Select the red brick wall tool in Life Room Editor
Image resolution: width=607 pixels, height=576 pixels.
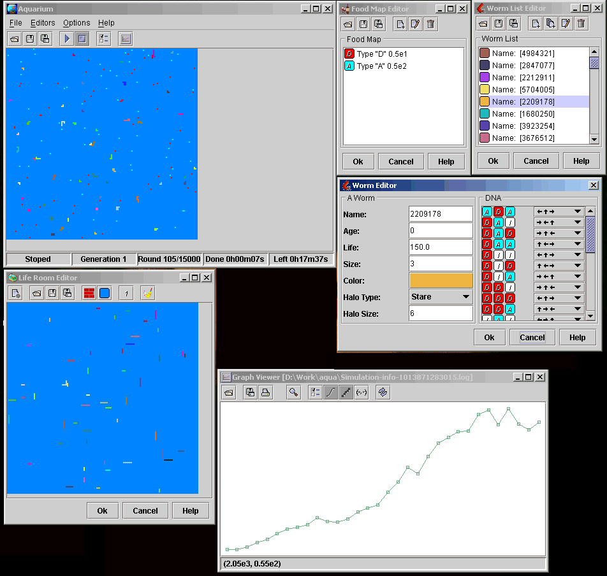(89, 293)
